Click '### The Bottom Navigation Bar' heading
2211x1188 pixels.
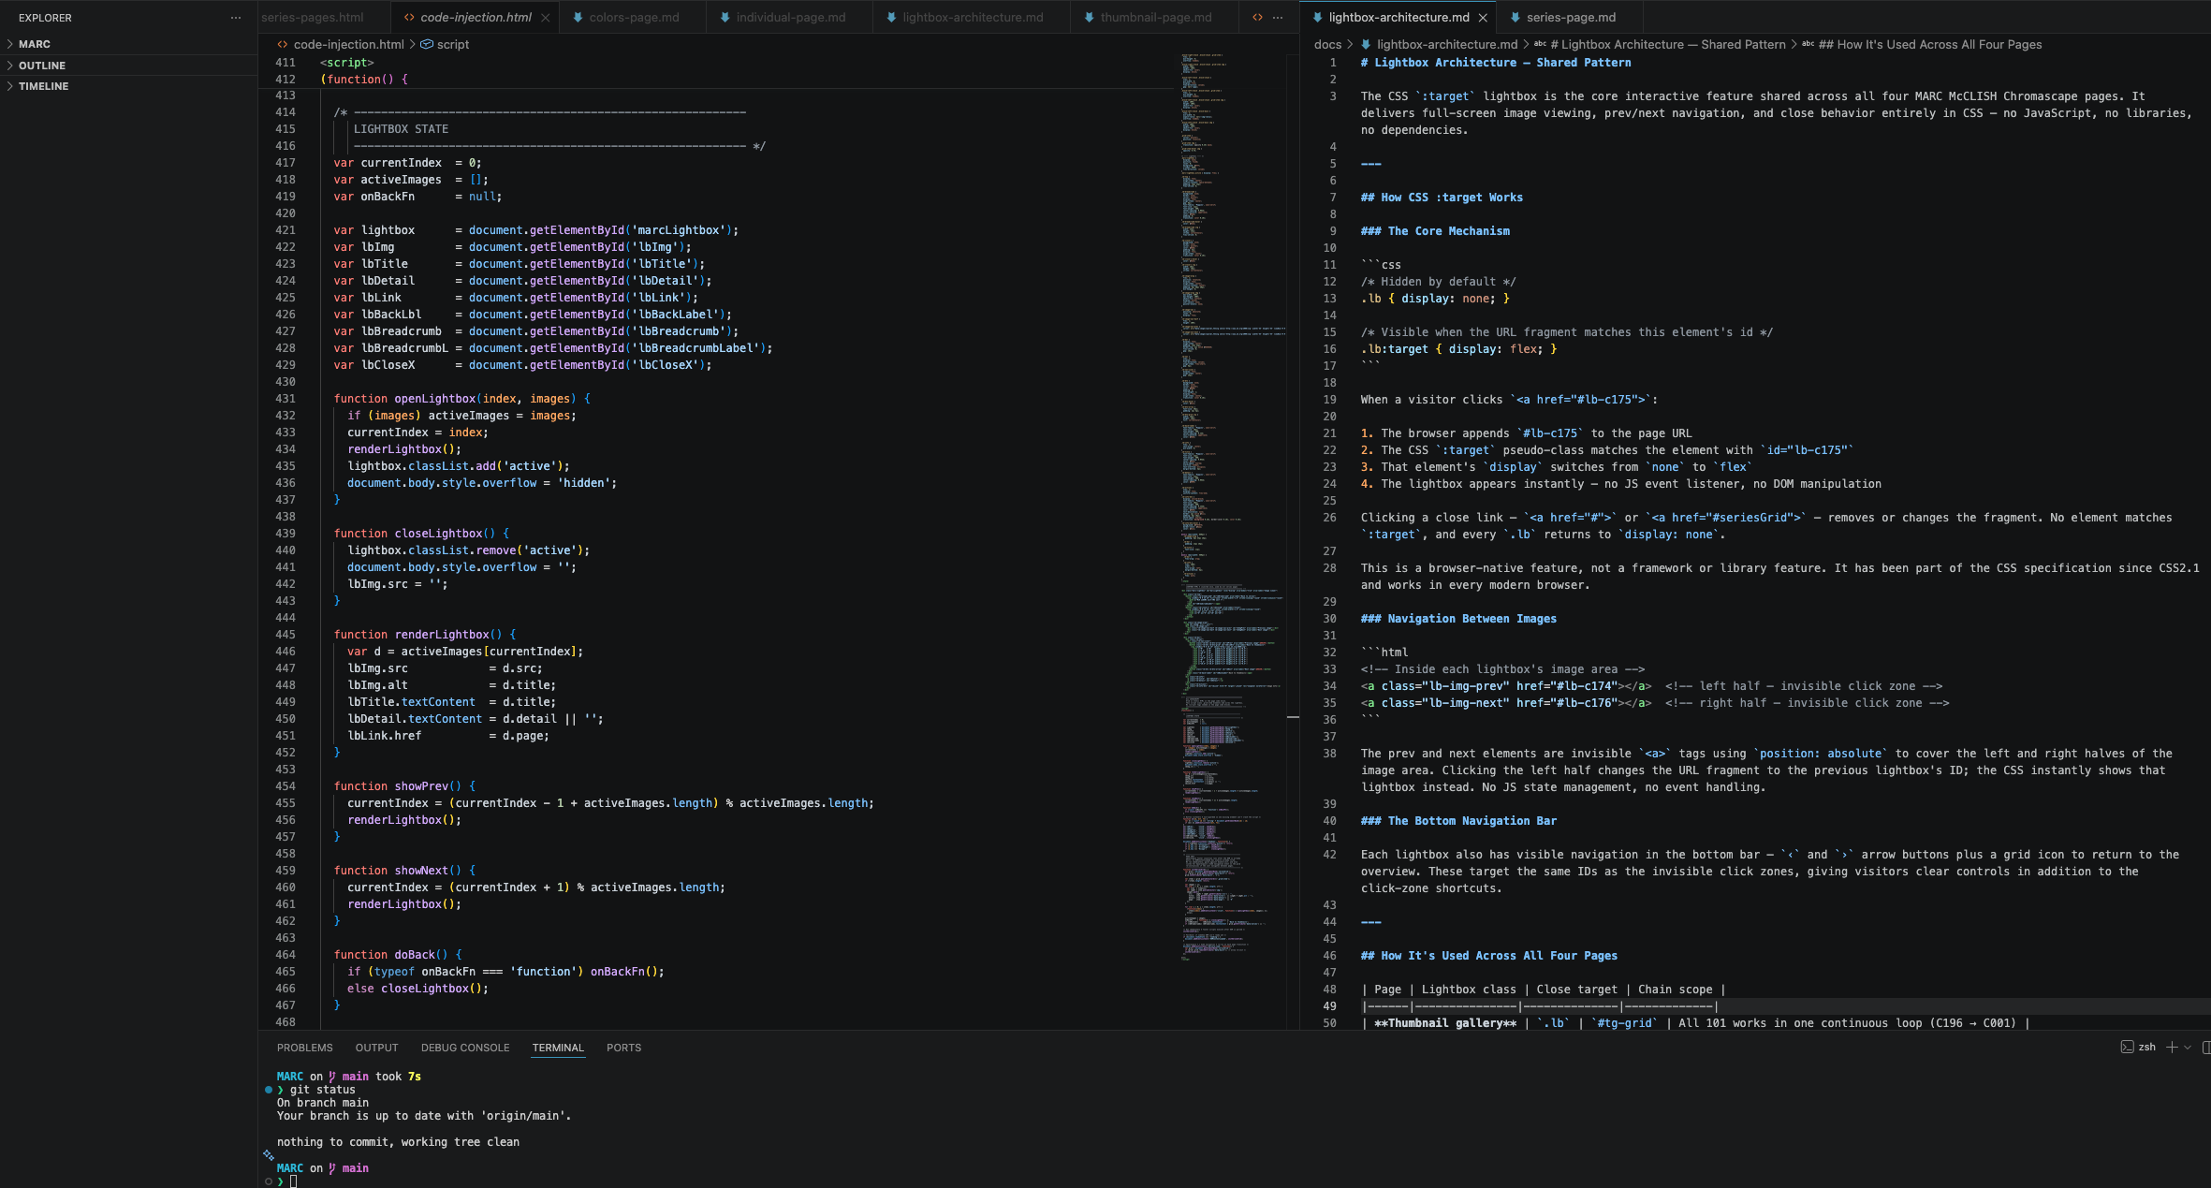tap(1458, 821)
